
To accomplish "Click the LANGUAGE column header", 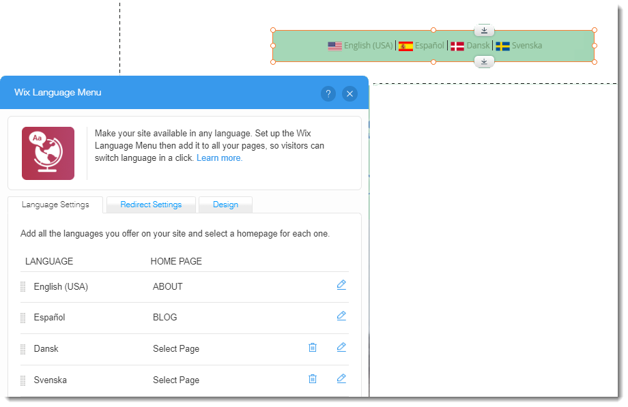I will [49, 261].
